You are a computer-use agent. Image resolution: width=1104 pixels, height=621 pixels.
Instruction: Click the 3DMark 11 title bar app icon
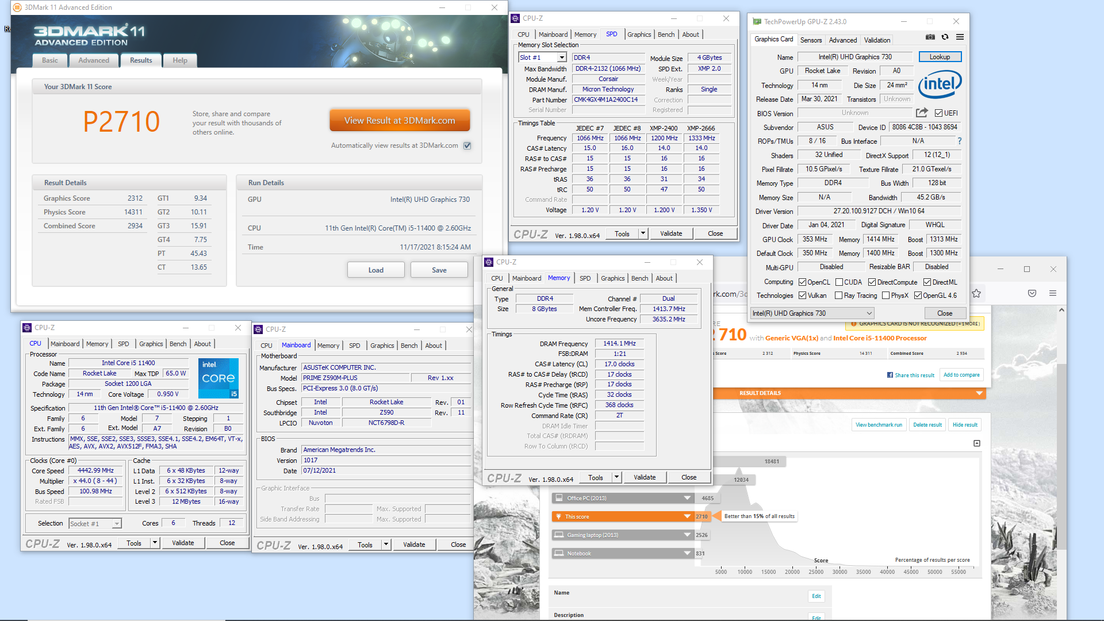click(17, 7)
